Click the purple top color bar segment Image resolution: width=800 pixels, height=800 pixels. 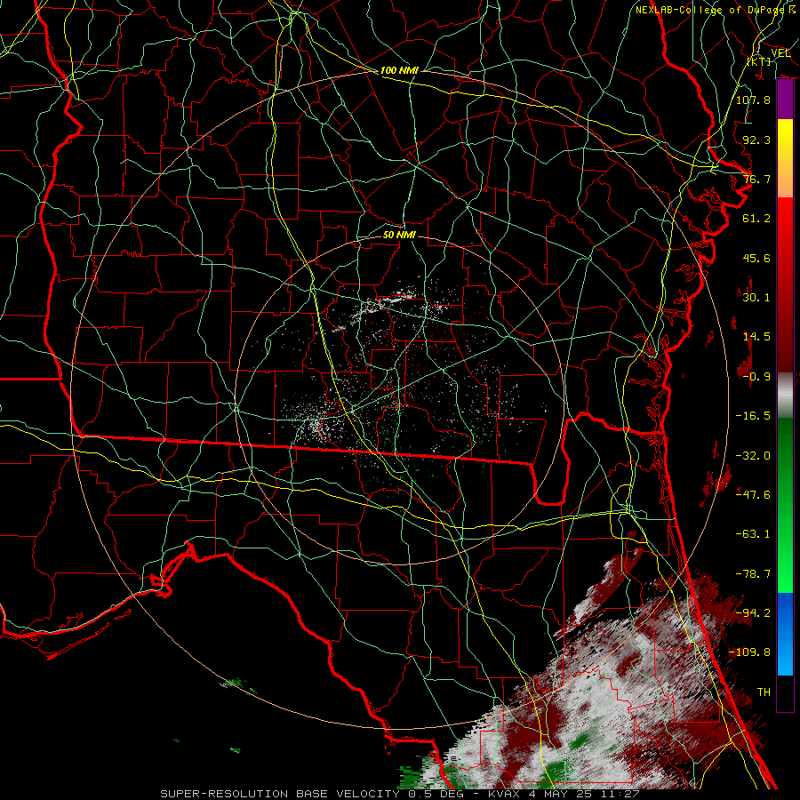click(x=785, y=100)
